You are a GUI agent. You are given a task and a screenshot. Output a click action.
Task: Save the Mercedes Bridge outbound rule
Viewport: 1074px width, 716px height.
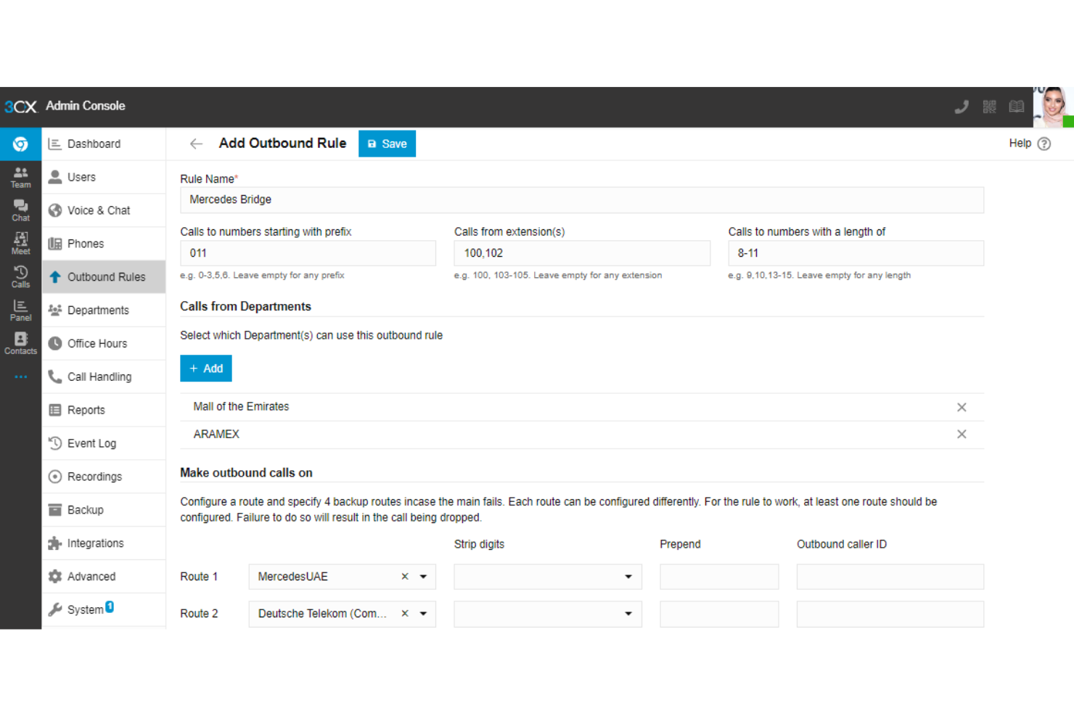coord(387,144)
